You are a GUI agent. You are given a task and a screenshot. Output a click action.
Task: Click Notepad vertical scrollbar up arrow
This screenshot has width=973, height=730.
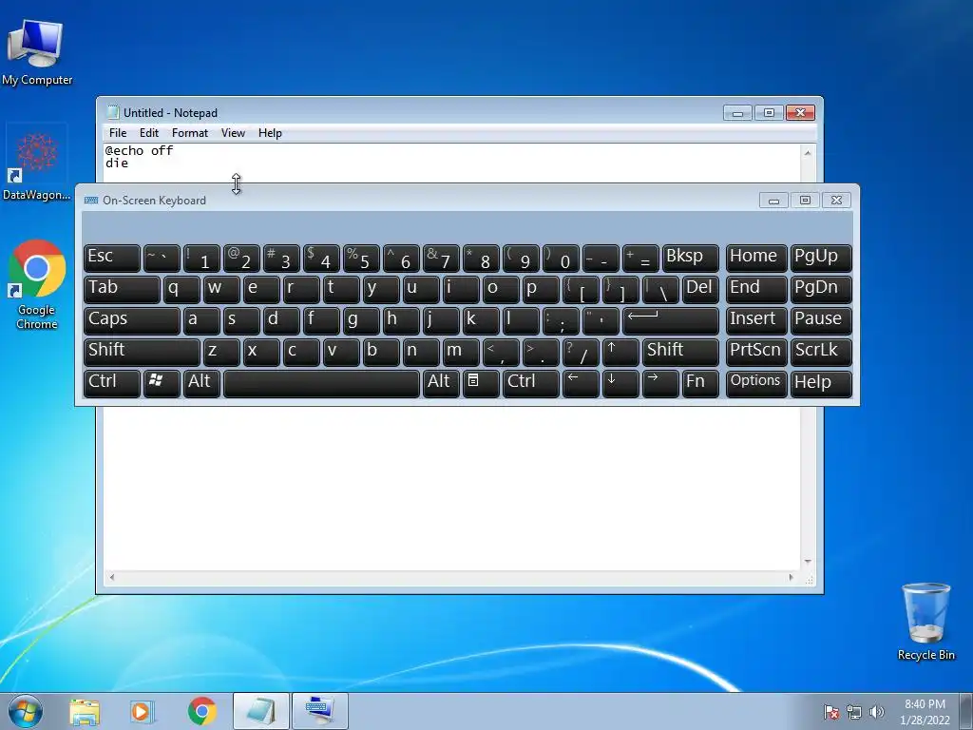pos(808,152)
